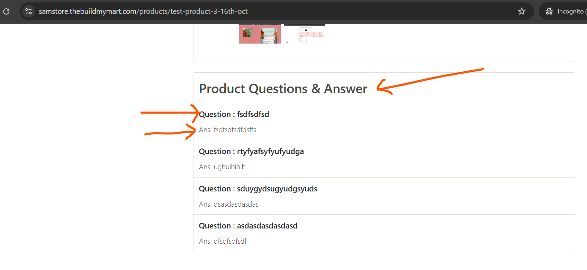Open the site information icon beside the URL

[x=29, y=11]
